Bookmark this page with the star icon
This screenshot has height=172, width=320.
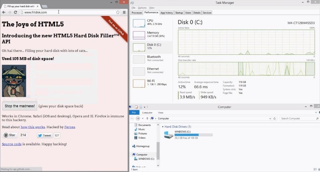pos(118,12)
